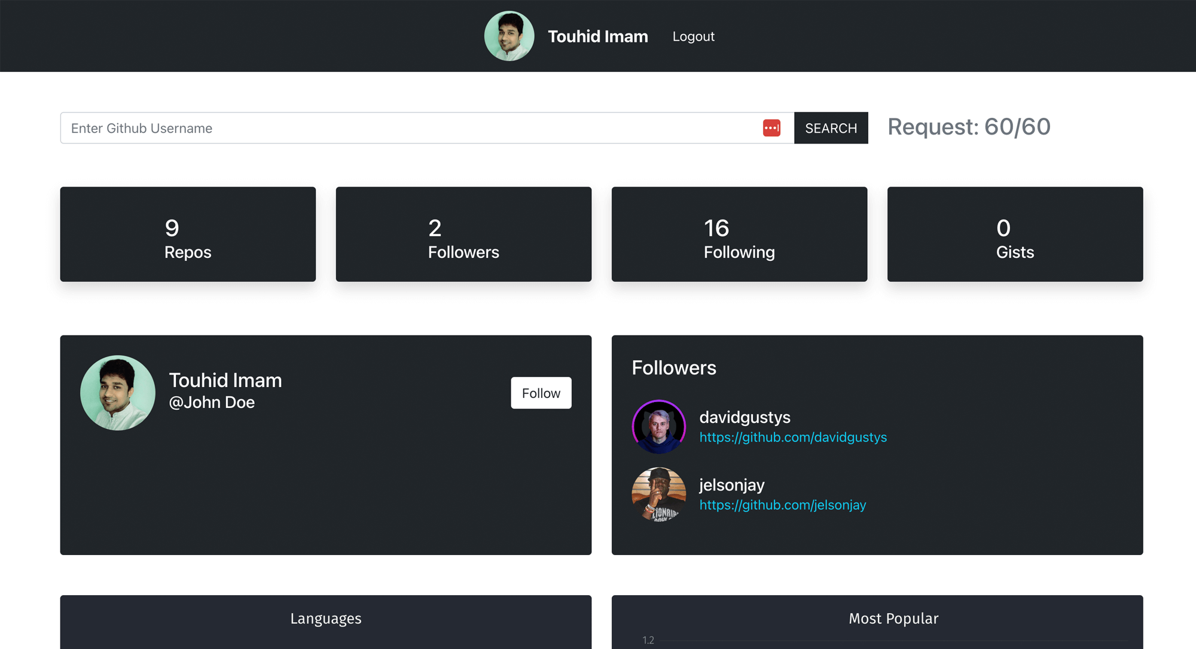
Task: Click the davidgustys follower name
Action: click(745, 417)
